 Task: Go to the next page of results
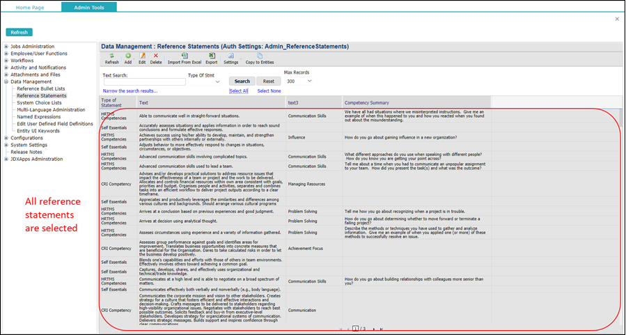374,328
